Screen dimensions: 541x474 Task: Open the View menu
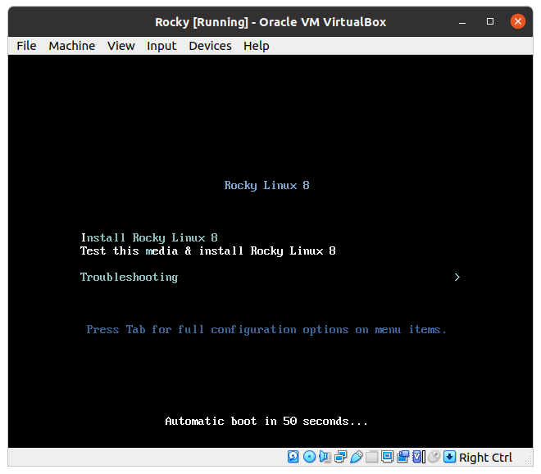[x=120, y=46]
